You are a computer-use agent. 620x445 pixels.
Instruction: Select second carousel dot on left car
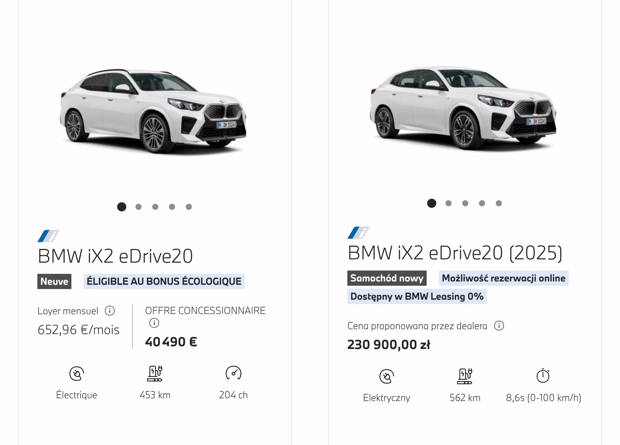pos(138,207)
